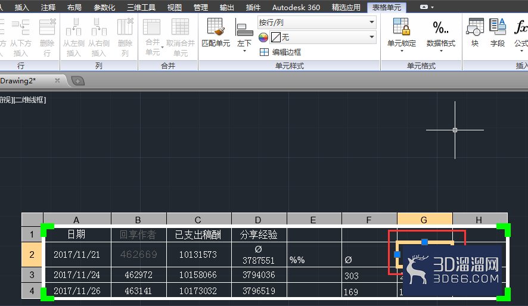
Task: Click the 公式 formula fx icon
Action: point(521,27)
